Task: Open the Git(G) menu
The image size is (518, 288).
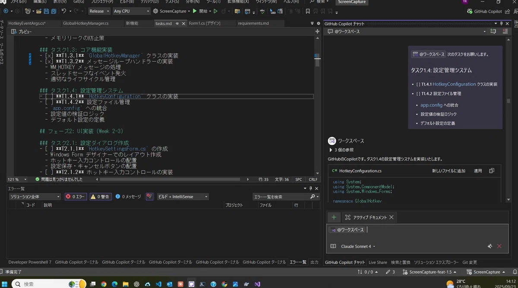Action: pyautogui.click(x=79, y=2)
